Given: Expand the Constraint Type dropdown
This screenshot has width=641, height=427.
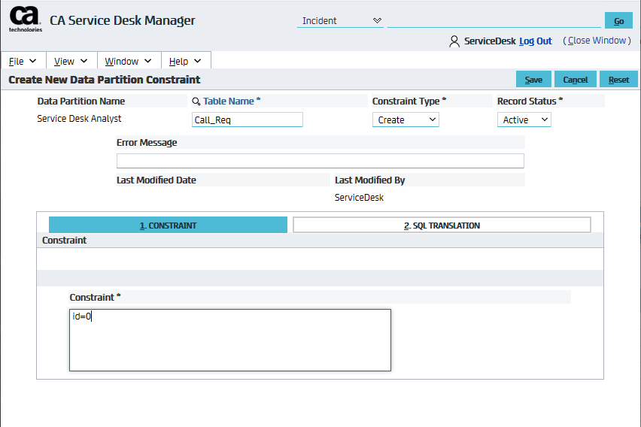Looking at the screenshot, I should click(x=406, y=120).
